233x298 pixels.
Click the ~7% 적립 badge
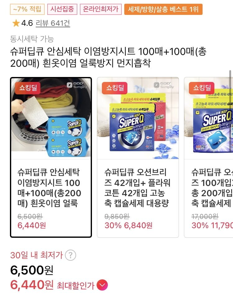pos(27,9)
